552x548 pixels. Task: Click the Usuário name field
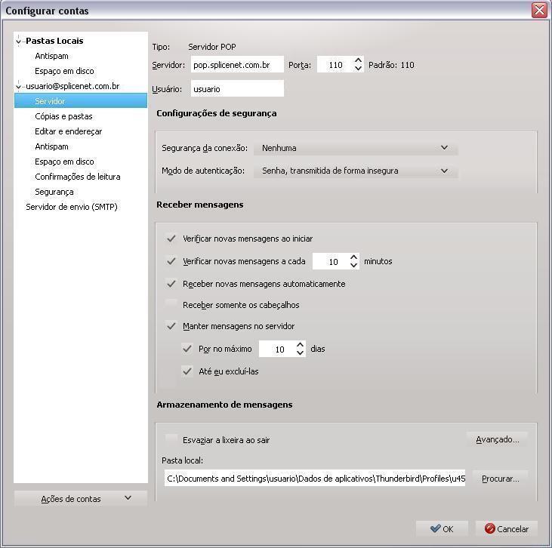(237, 89)
